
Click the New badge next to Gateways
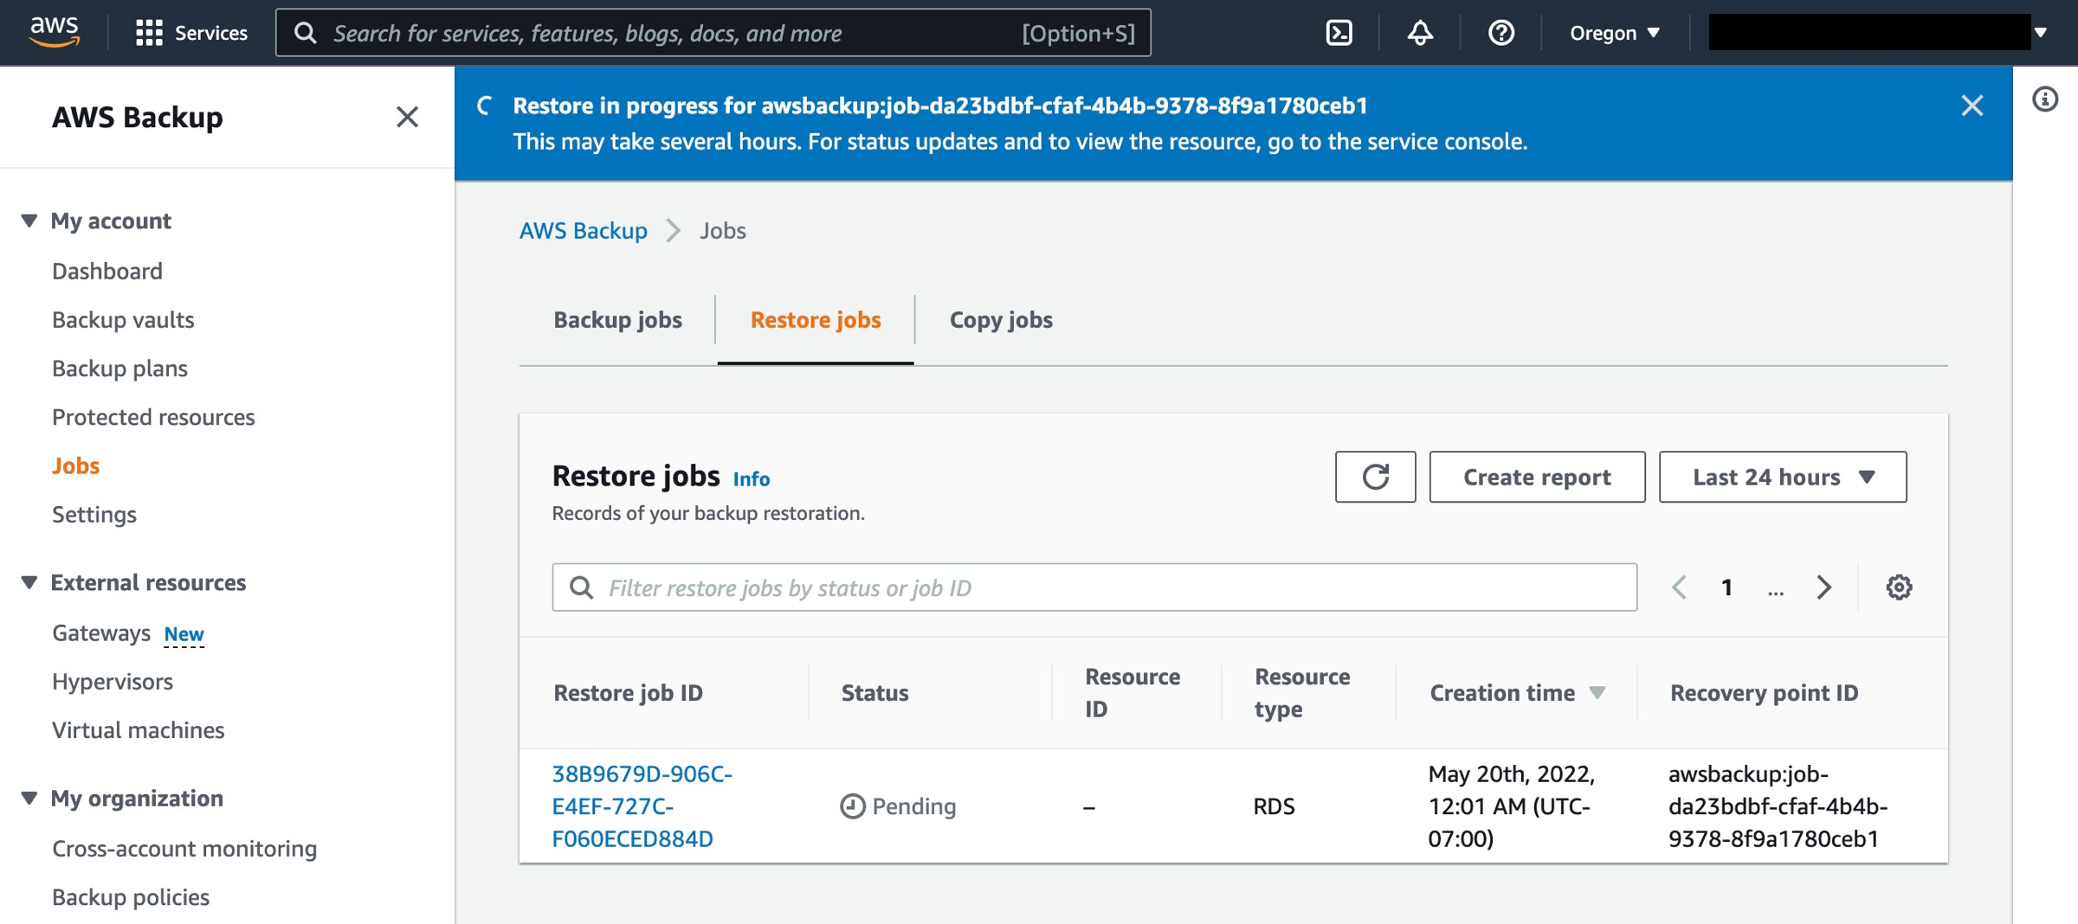(x=184, y=634)
